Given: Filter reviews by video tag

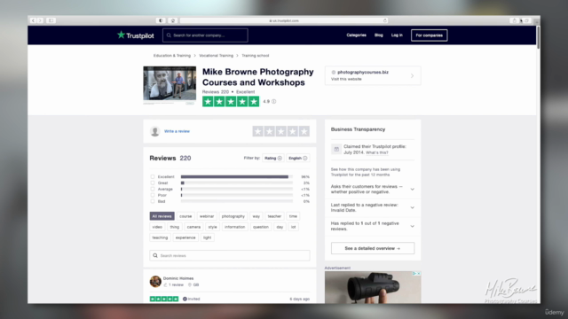Looking at the screenshot, I should (157, 227).
